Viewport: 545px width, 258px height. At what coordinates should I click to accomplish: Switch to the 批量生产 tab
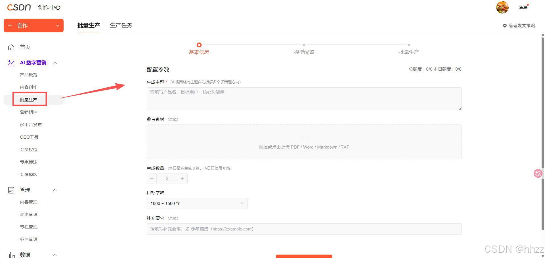click(89, 26)
